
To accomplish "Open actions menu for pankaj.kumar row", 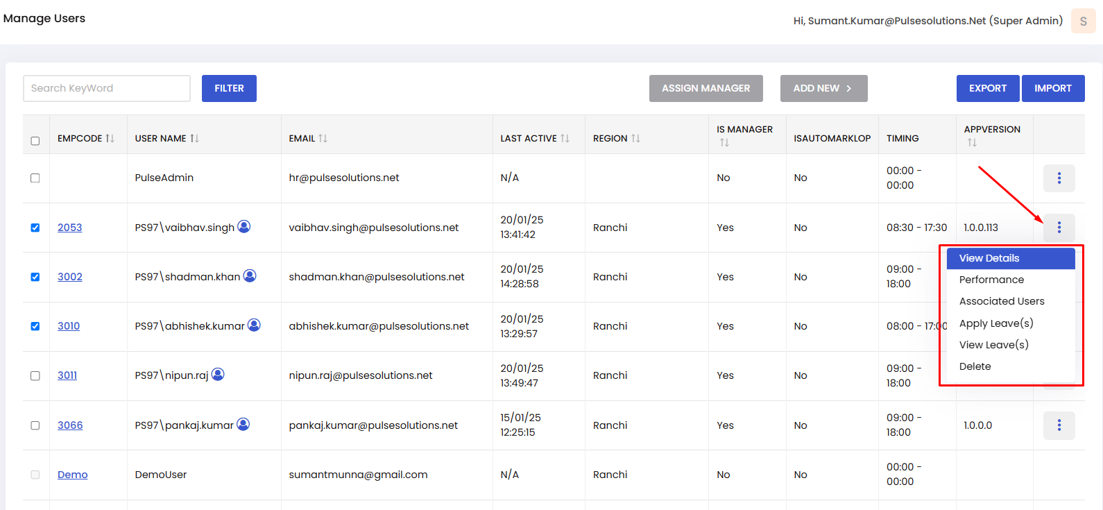I will point(1059,425).
